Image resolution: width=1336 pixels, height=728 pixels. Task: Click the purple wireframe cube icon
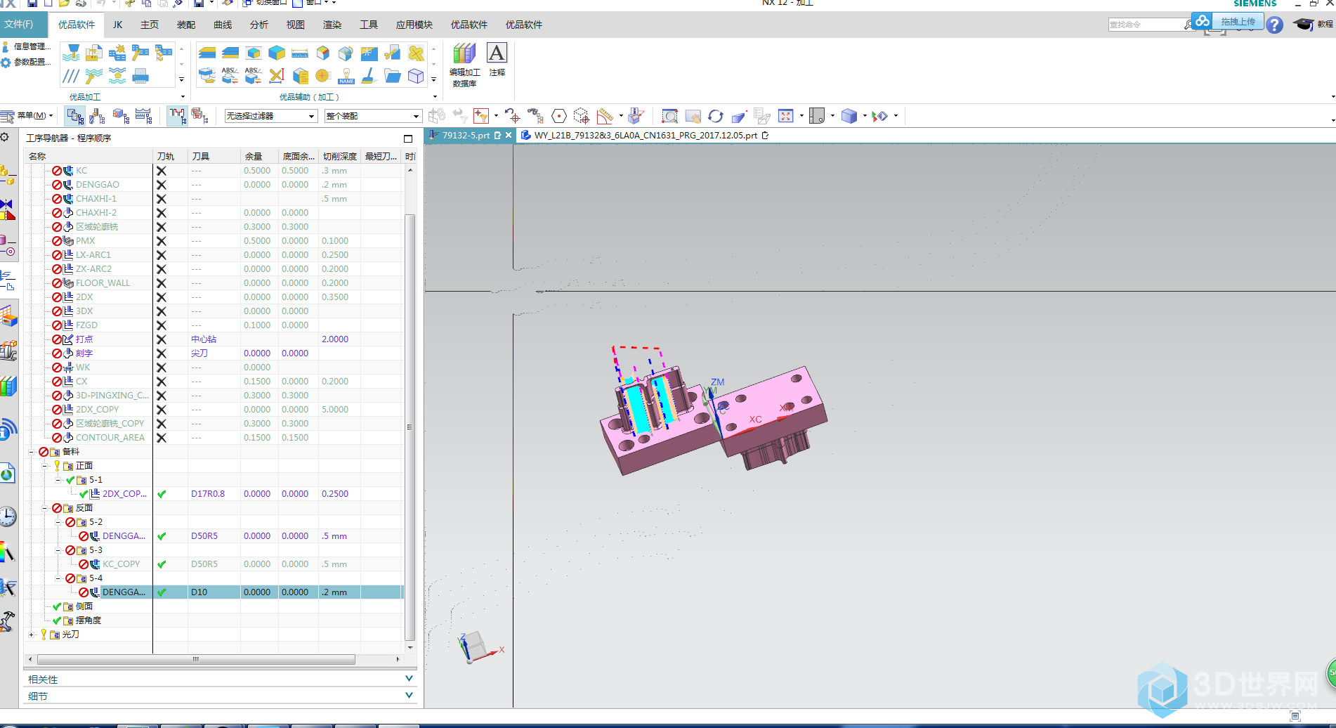(x=416, y=76)
